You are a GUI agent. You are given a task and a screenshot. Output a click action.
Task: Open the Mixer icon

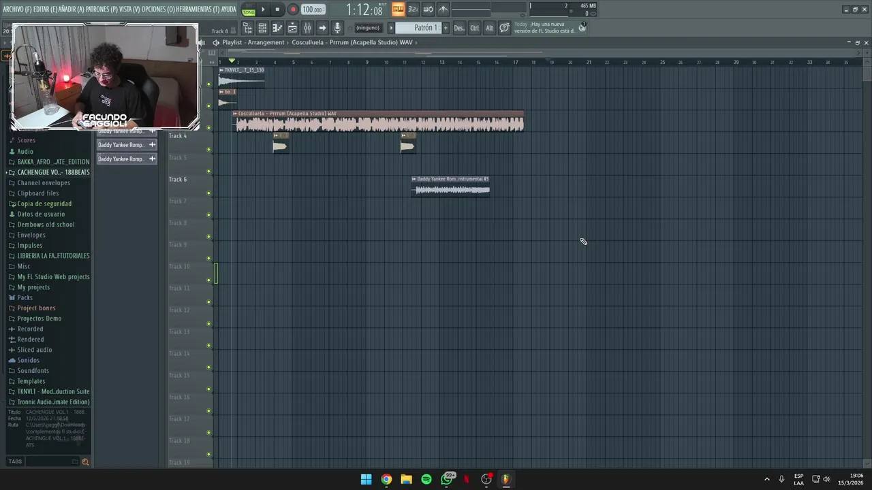pyautogui.click(x=307, y=28)
